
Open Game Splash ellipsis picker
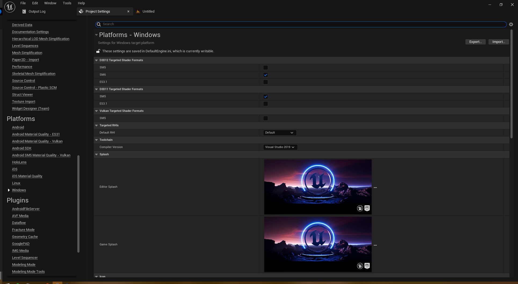[375, 245]
